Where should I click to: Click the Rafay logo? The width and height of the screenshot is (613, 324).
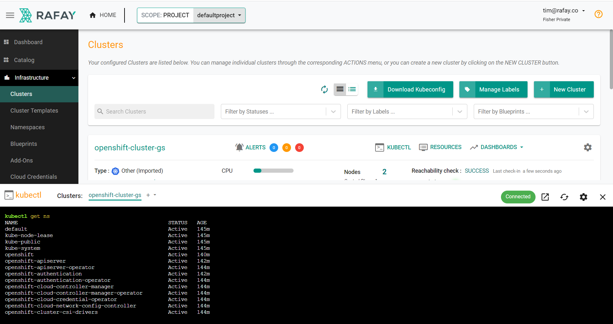[47, 15]
